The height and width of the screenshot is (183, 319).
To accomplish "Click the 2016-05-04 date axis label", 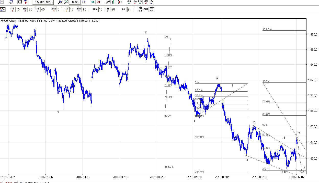I will [222, 176].
